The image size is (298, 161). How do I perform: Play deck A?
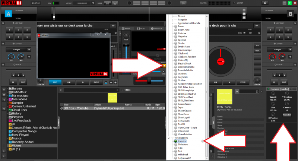point(83,82)
